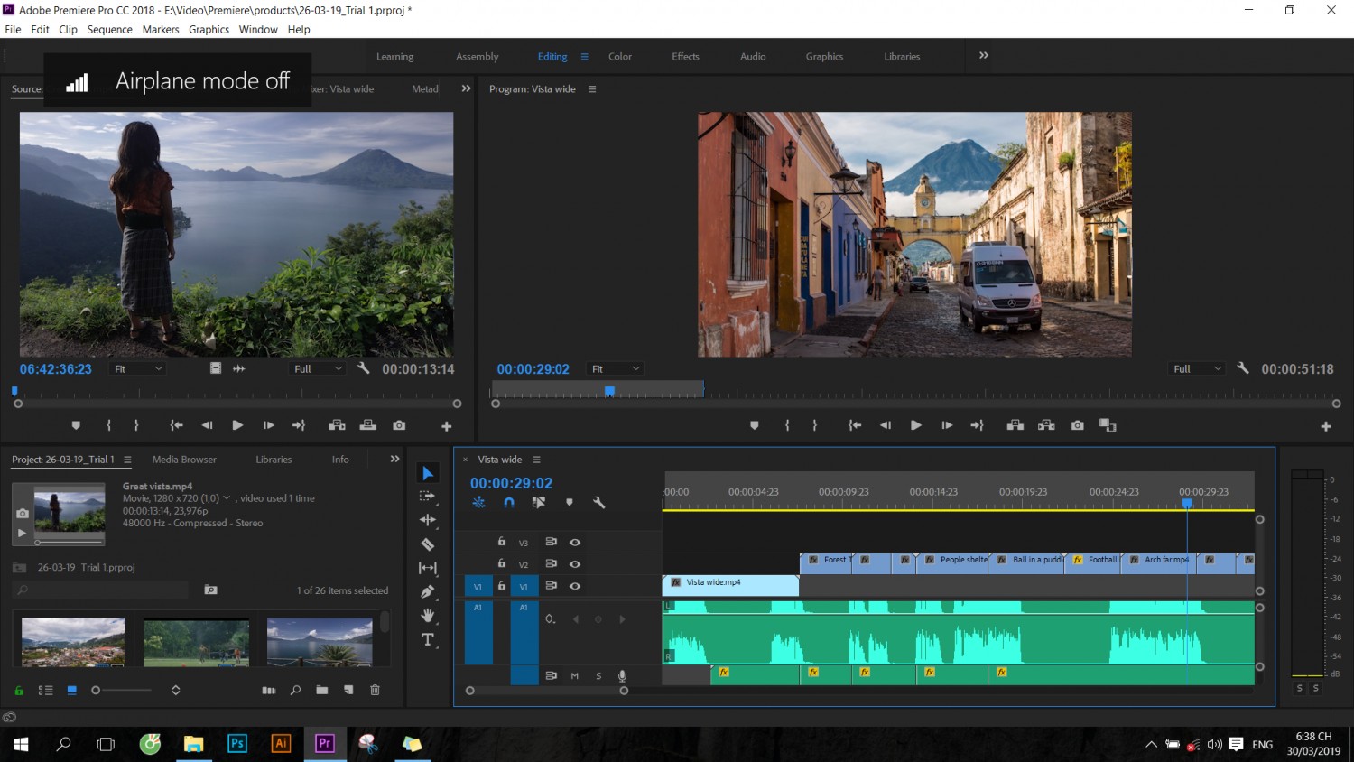1354x762 pixels.
Task: Toggle snap magnet in timeline
Action: (509, 503)
